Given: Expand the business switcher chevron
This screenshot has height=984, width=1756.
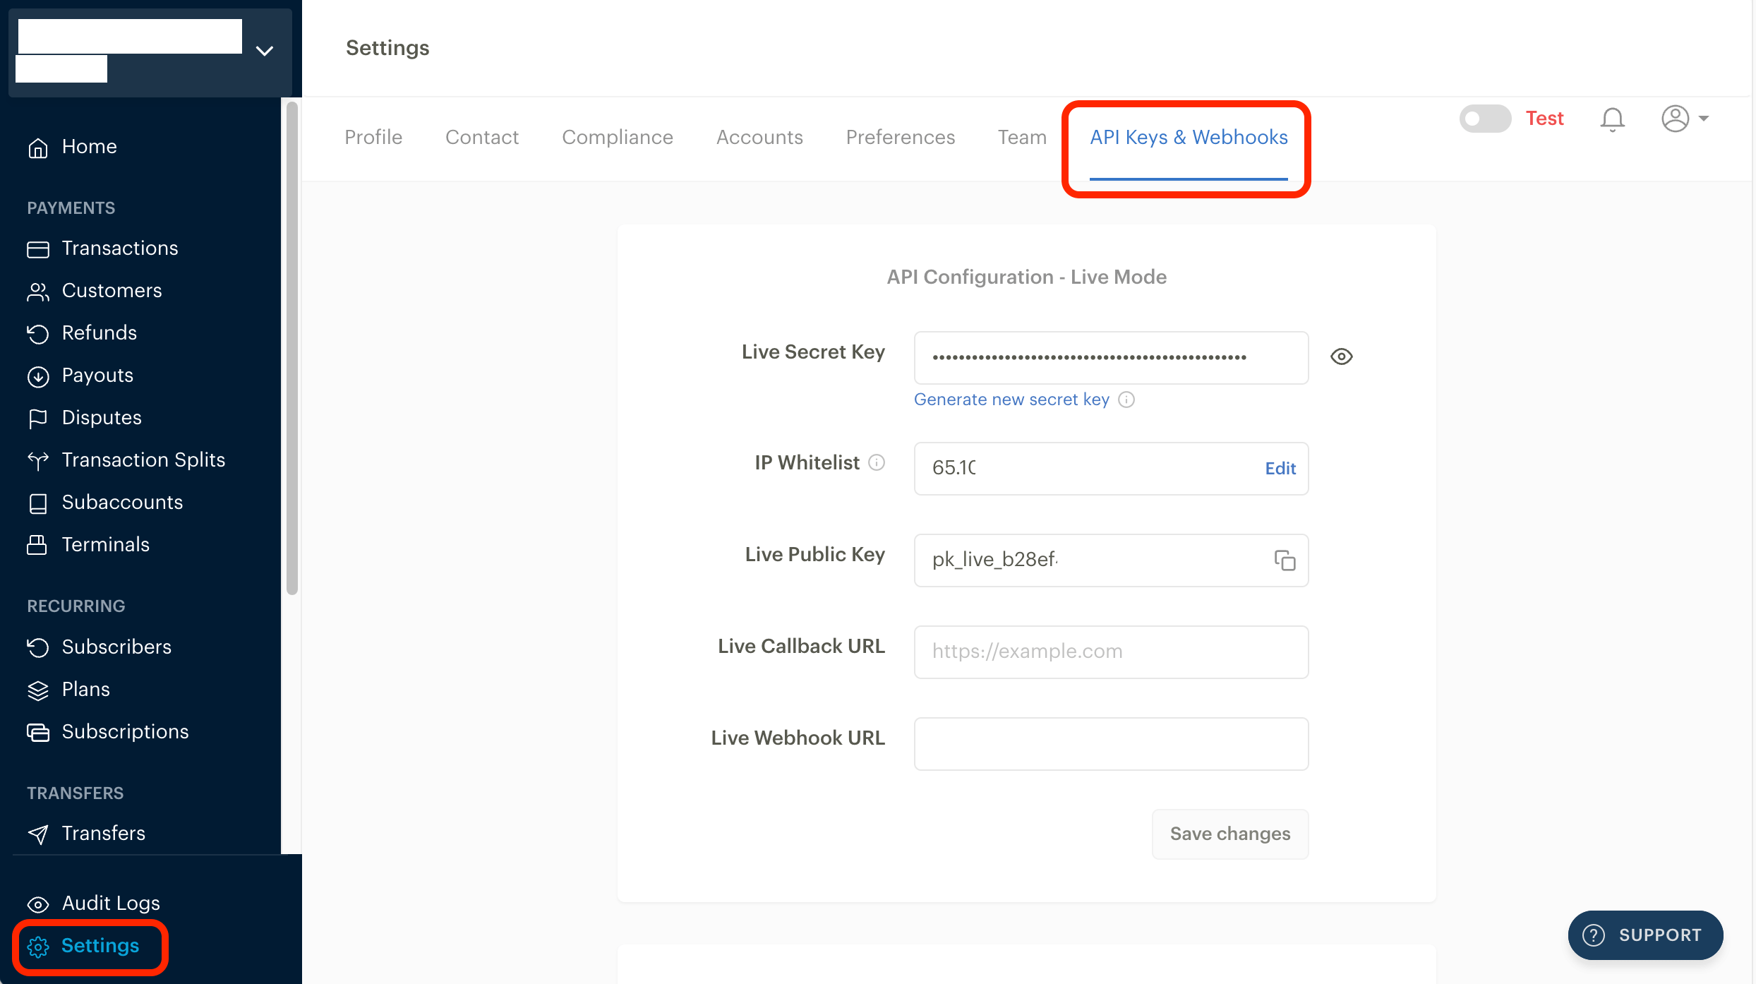Looking at the screenshot, I should pyautogui.click(x=264, y=51).
